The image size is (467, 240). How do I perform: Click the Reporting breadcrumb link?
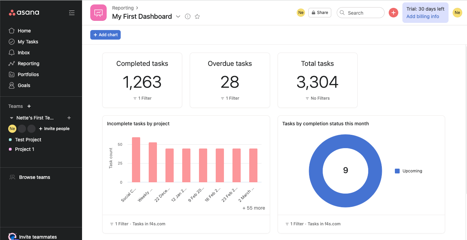(123, 8)
